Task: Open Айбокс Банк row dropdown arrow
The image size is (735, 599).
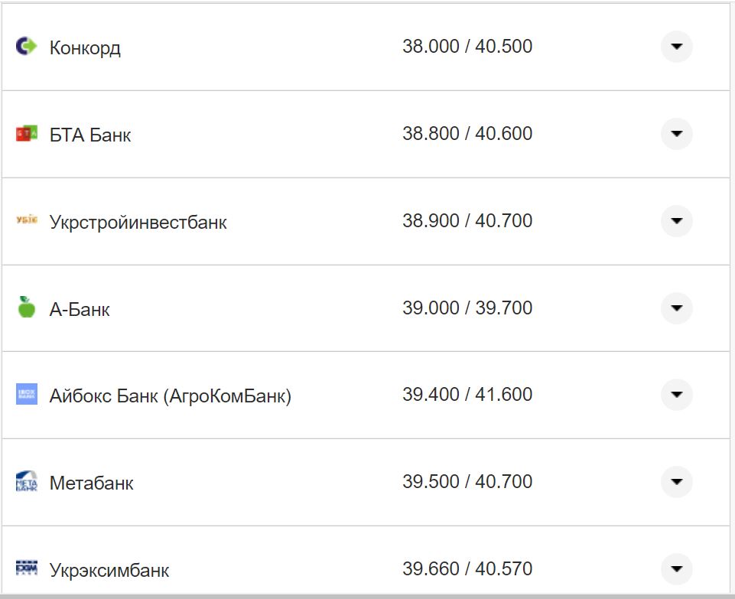Action: point(676,395)
